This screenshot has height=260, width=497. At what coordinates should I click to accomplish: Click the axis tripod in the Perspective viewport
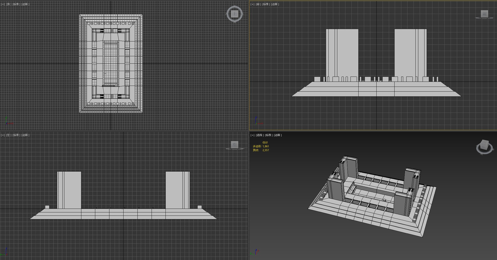point(255,252)
